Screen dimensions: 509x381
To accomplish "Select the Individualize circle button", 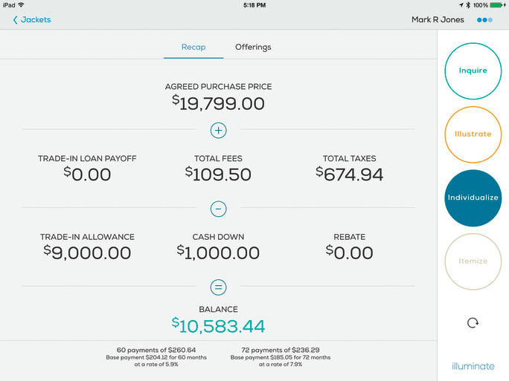I will [473, 198].
